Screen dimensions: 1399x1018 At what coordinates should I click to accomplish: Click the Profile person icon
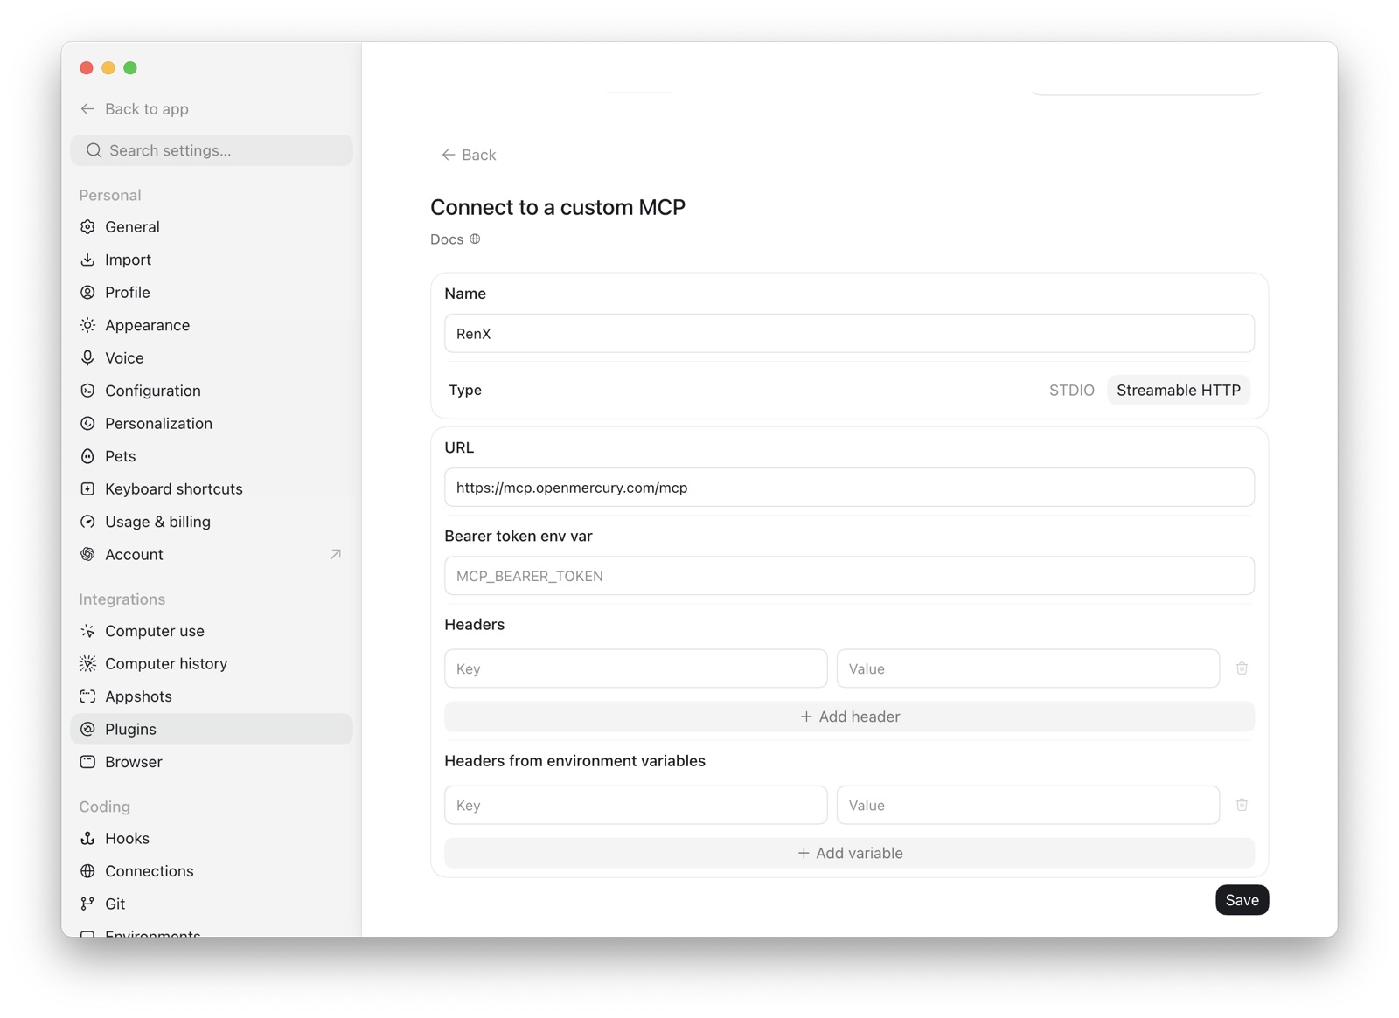point(87,293)
